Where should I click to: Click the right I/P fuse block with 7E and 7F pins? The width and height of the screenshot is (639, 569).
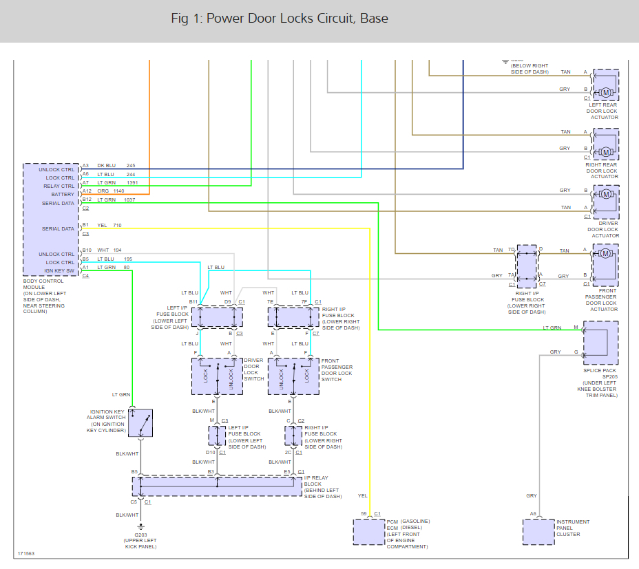click(x=293, y=316)
